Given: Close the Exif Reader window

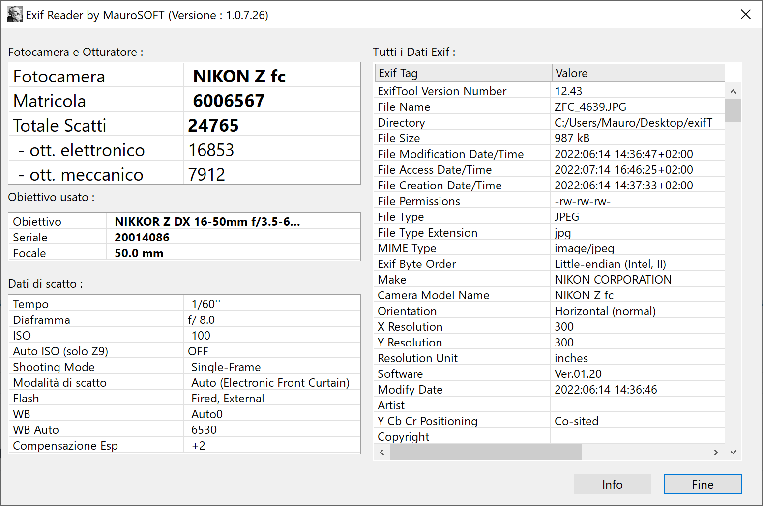Looking at the screenshot, I should click(x=745, y=15).
